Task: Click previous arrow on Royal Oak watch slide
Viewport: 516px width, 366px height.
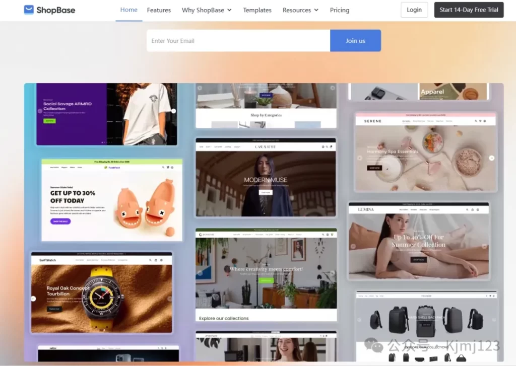Action: [33, 299]
